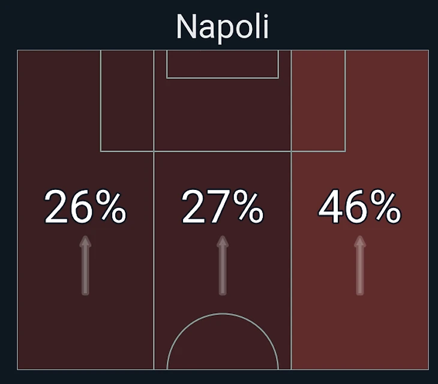The width and height of the screenshot is (438, 384).
Task: Select the 46% right-side attack label
Action: point(359,207)
